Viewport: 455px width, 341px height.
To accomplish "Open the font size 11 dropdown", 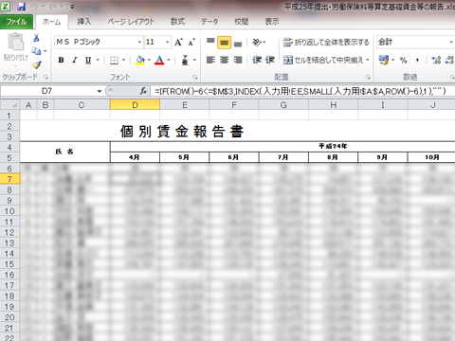I will (167, 43).
